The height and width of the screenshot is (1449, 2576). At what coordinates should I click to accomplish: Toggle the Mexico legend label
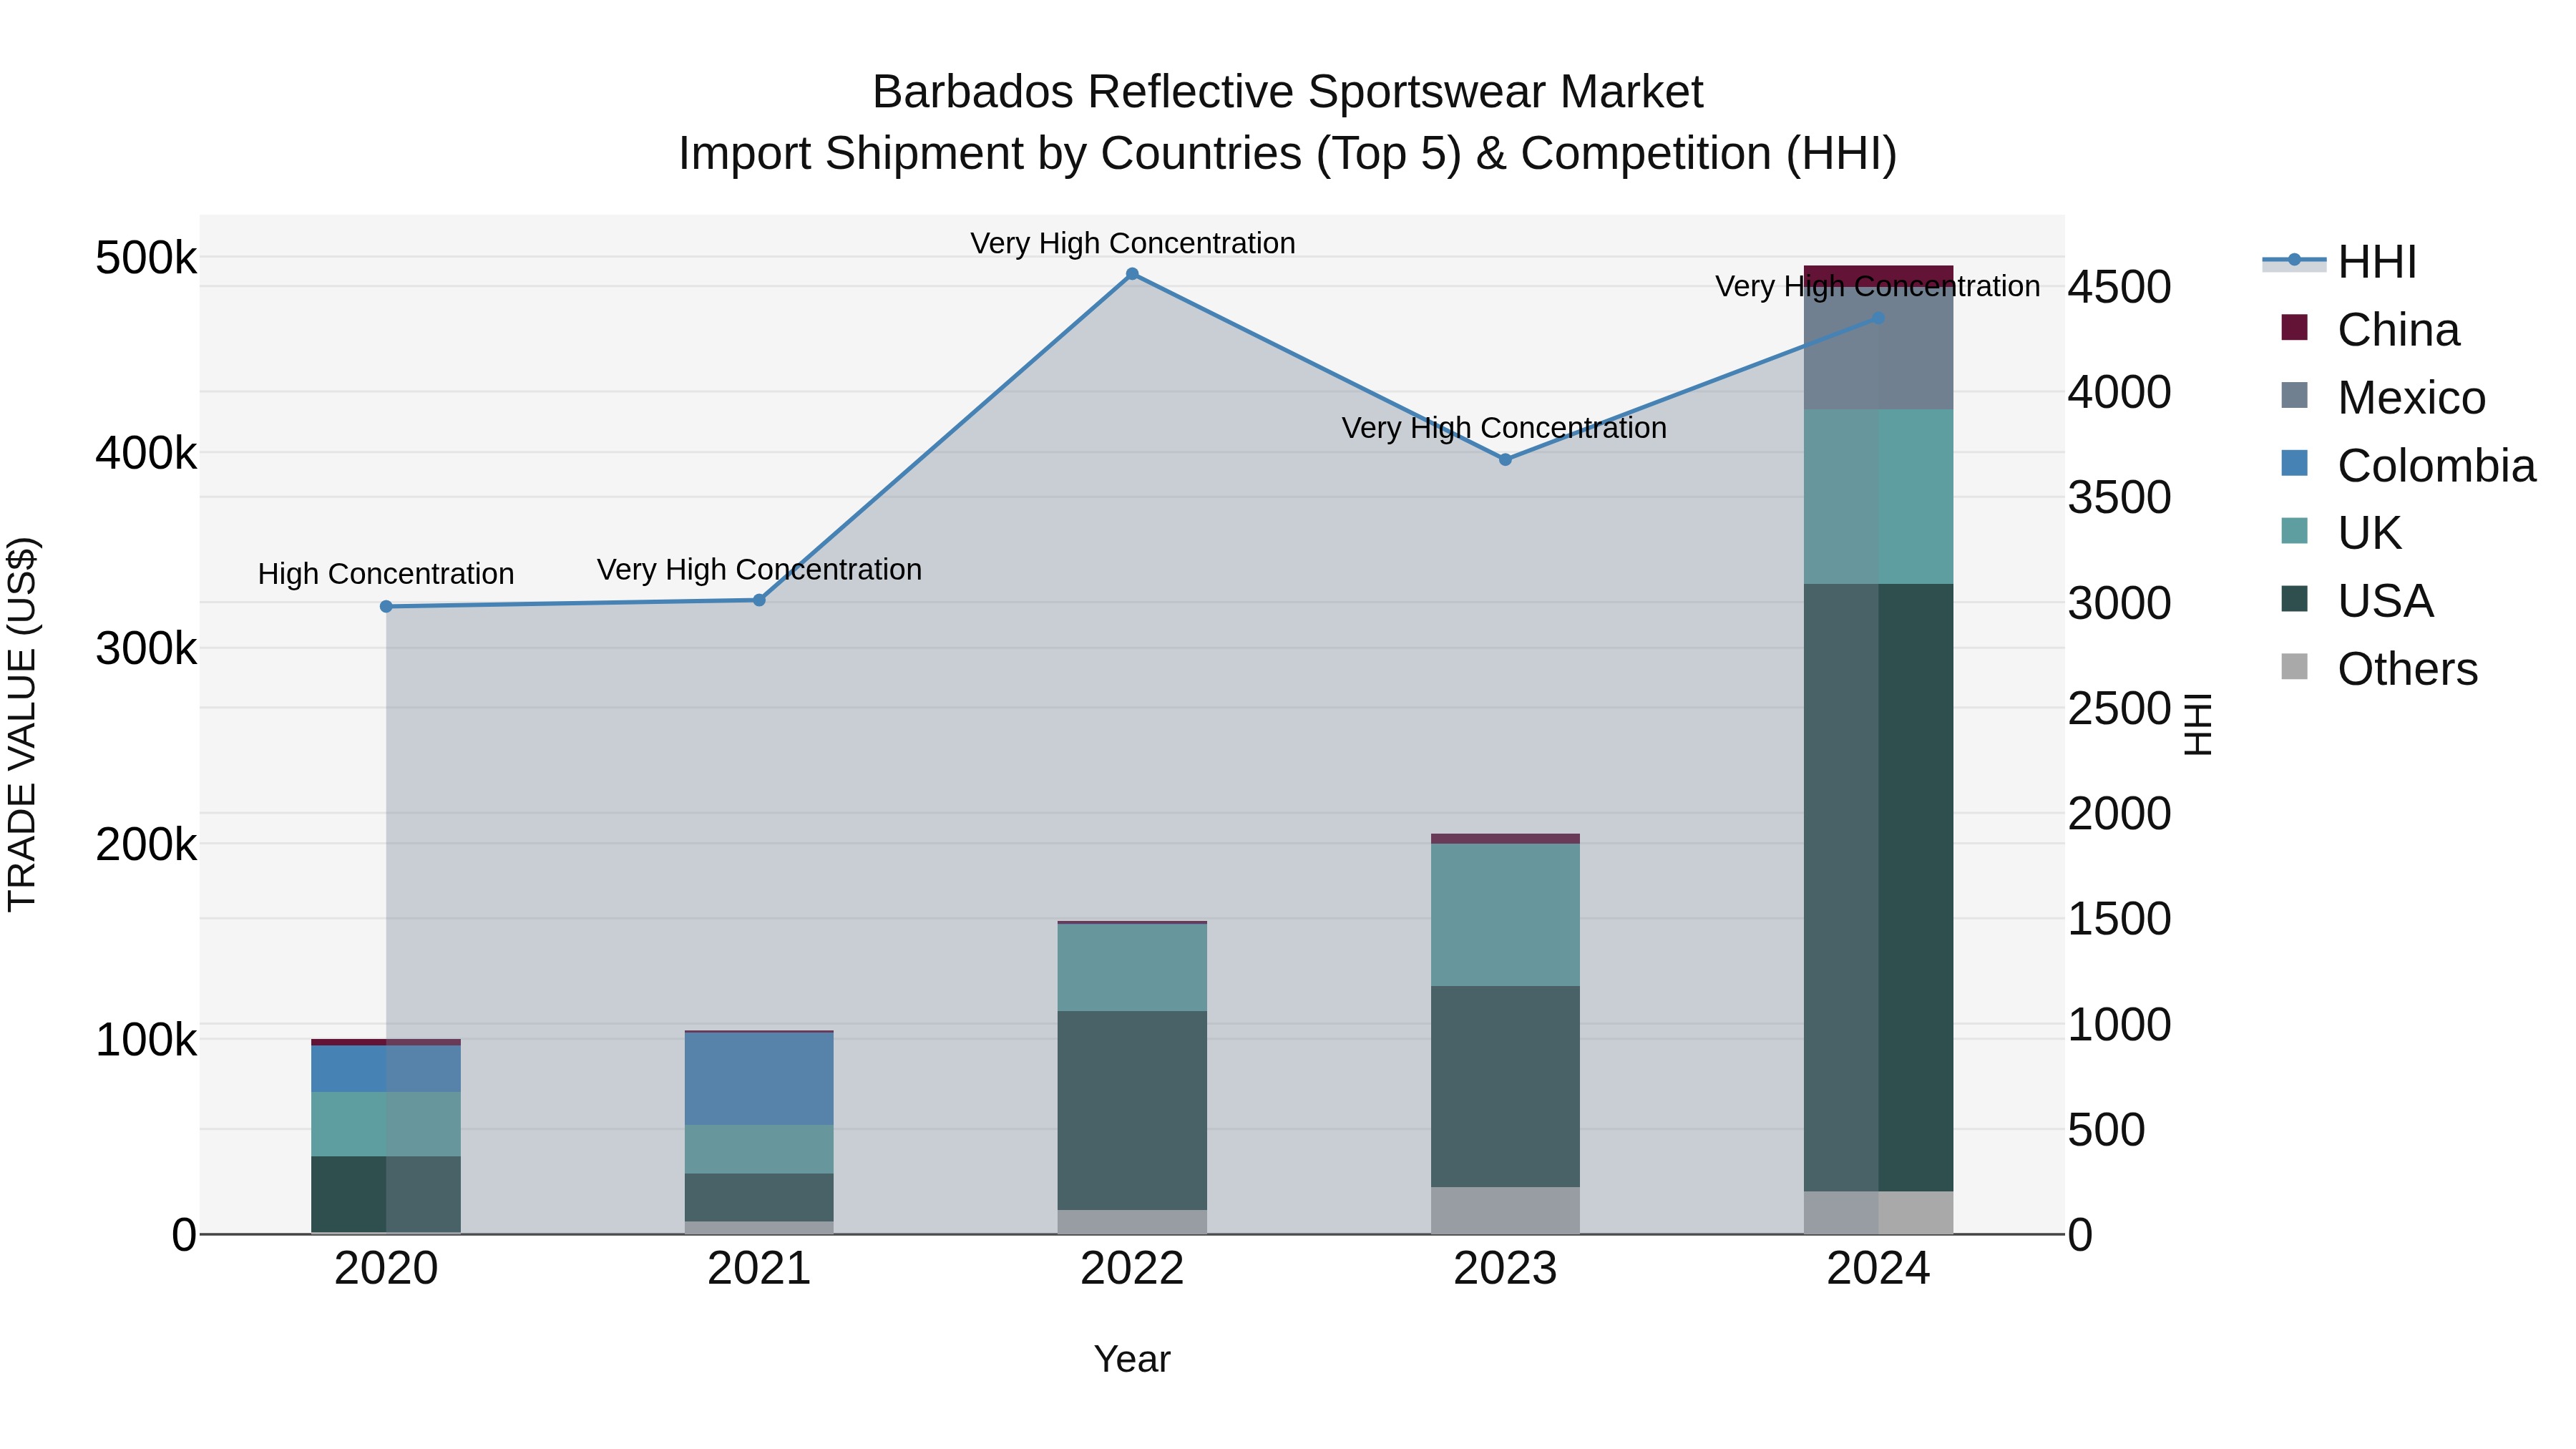[2411, 398]
